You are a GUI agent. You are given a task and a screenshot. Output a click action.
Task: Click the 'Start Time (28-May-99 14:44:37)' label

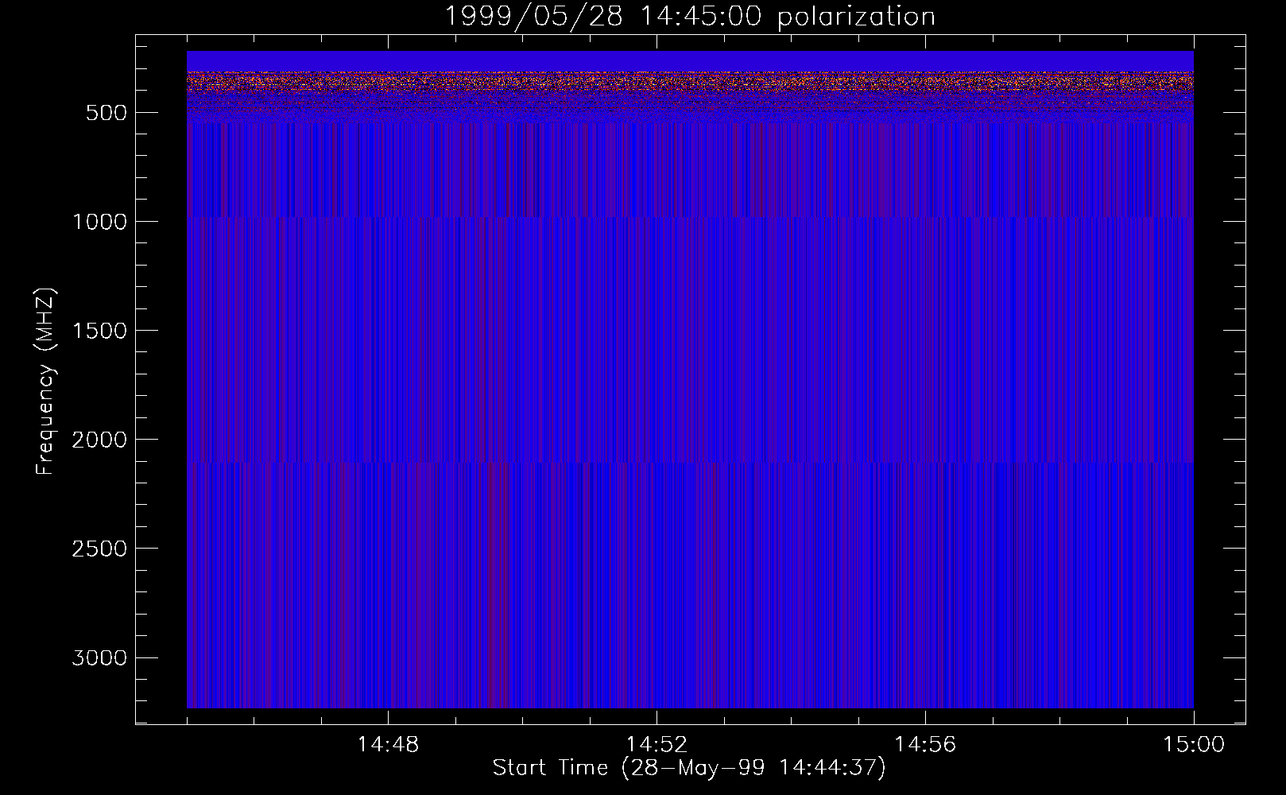[x=689, y=768]
